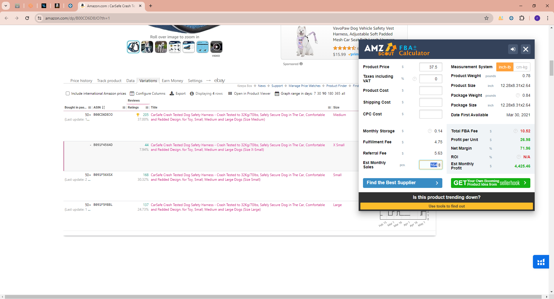
Task: Switch to the pinned Amazon tab
Action: point(57,6)
